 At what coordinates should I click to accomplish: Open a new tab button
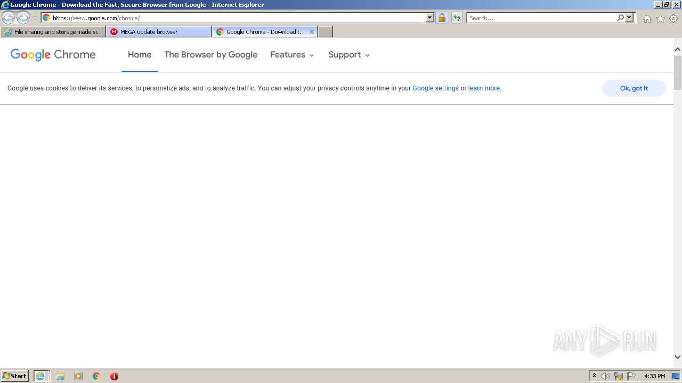[x=326, y=32]
